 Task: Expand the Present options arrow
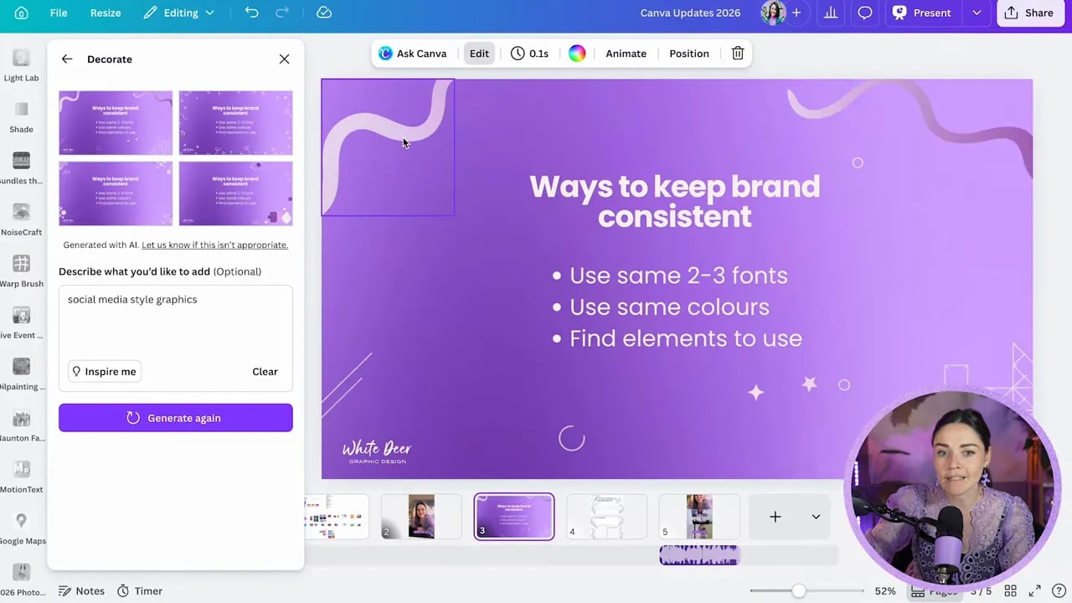[x=977, y=13]
